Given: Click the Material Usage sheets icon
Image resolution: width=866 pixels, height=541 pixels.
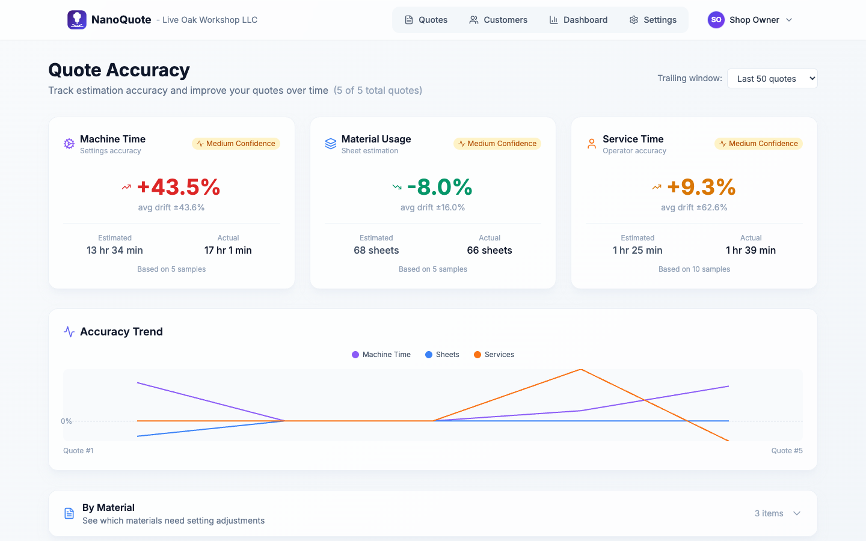Looking at the screenshot, I should tap(330, 144).
